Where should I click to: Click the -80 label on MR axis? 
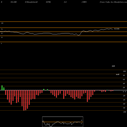124,108
